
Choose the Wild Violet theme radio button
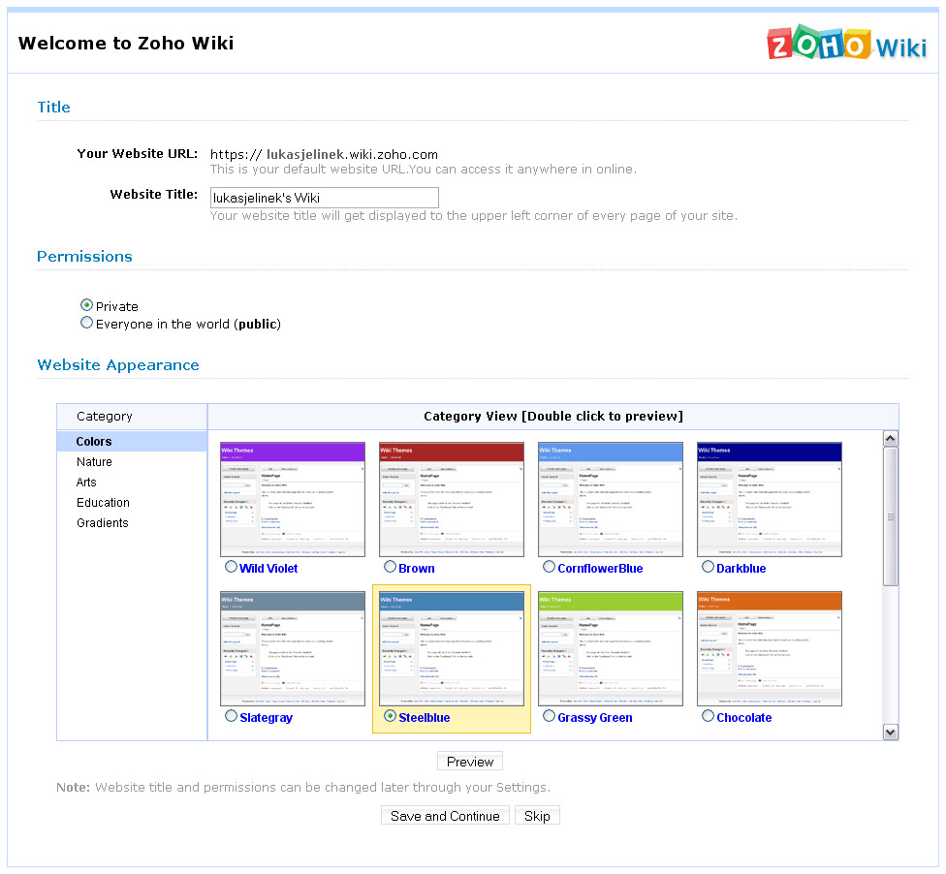pyautogui.click(x=231, y=567)
